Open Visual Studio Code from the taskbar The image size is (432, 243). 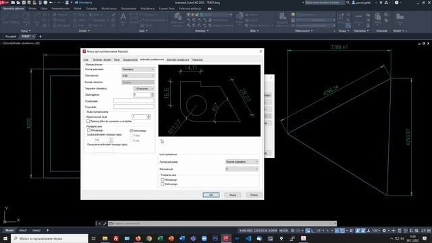(x=248, y=238)
